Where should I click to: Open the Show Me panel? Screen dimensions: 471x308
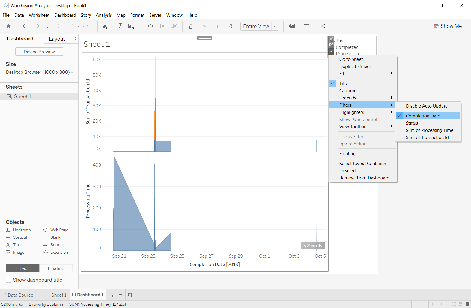pos(448,26)
